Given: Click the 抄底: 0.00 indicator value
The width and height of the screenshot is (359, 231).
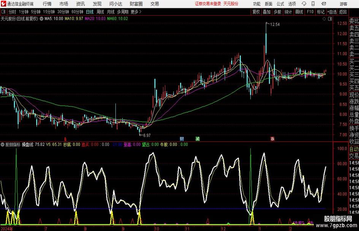Looking at the screenshot, I should tap(72, 145).
